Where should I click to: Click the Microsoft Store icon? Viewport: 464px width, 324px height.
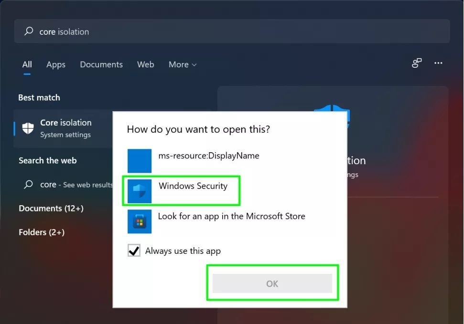point(140,221)
